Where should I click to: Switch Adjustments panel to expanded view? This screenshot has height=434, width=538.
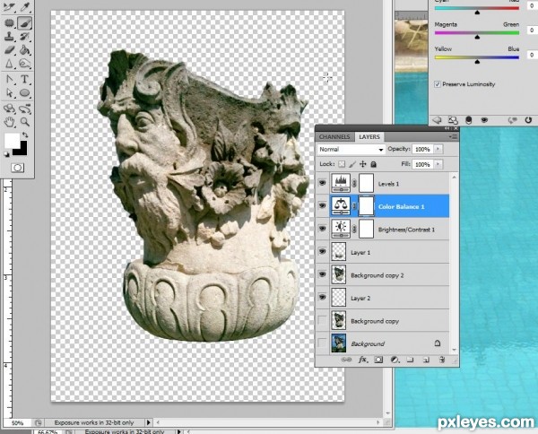453,120
